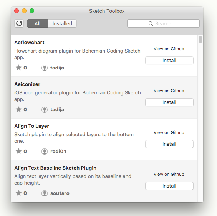Switch to the All plugins tab
Screen dimensions: 217x216
(38, 23)
